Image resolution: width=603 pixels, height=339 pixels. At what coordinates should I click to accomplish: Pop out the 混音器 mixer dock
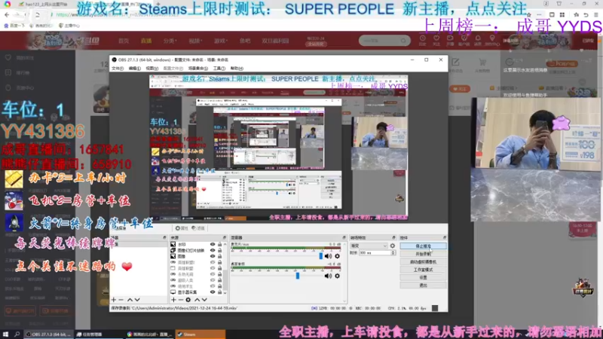344,237
